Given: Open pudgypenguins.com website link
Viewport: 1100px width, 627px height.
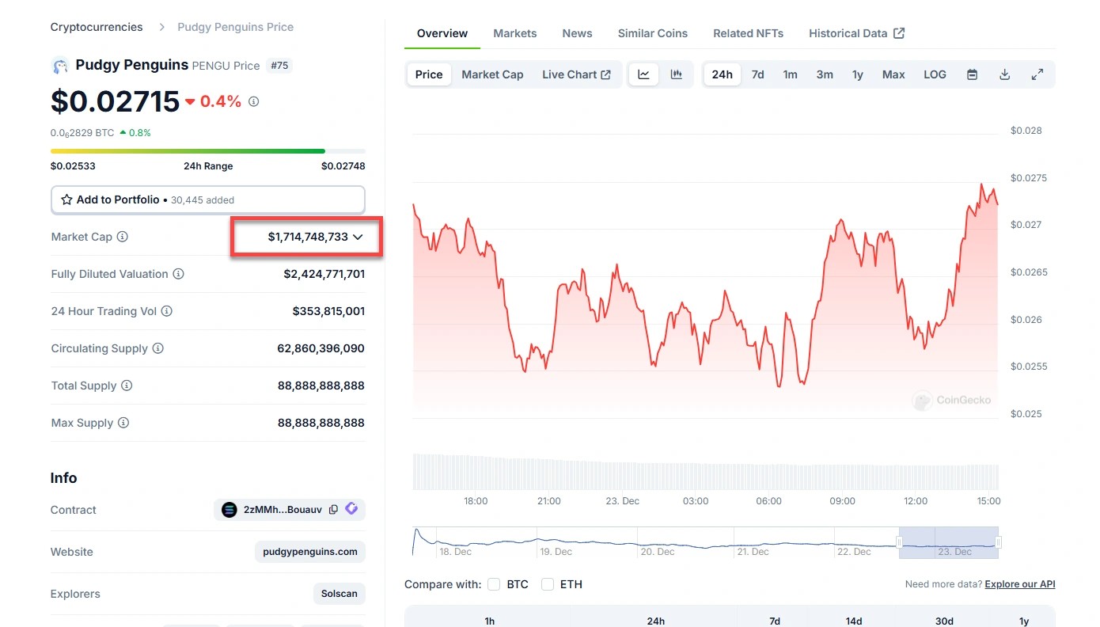Looking at the screenshot, I should [310, 552].
